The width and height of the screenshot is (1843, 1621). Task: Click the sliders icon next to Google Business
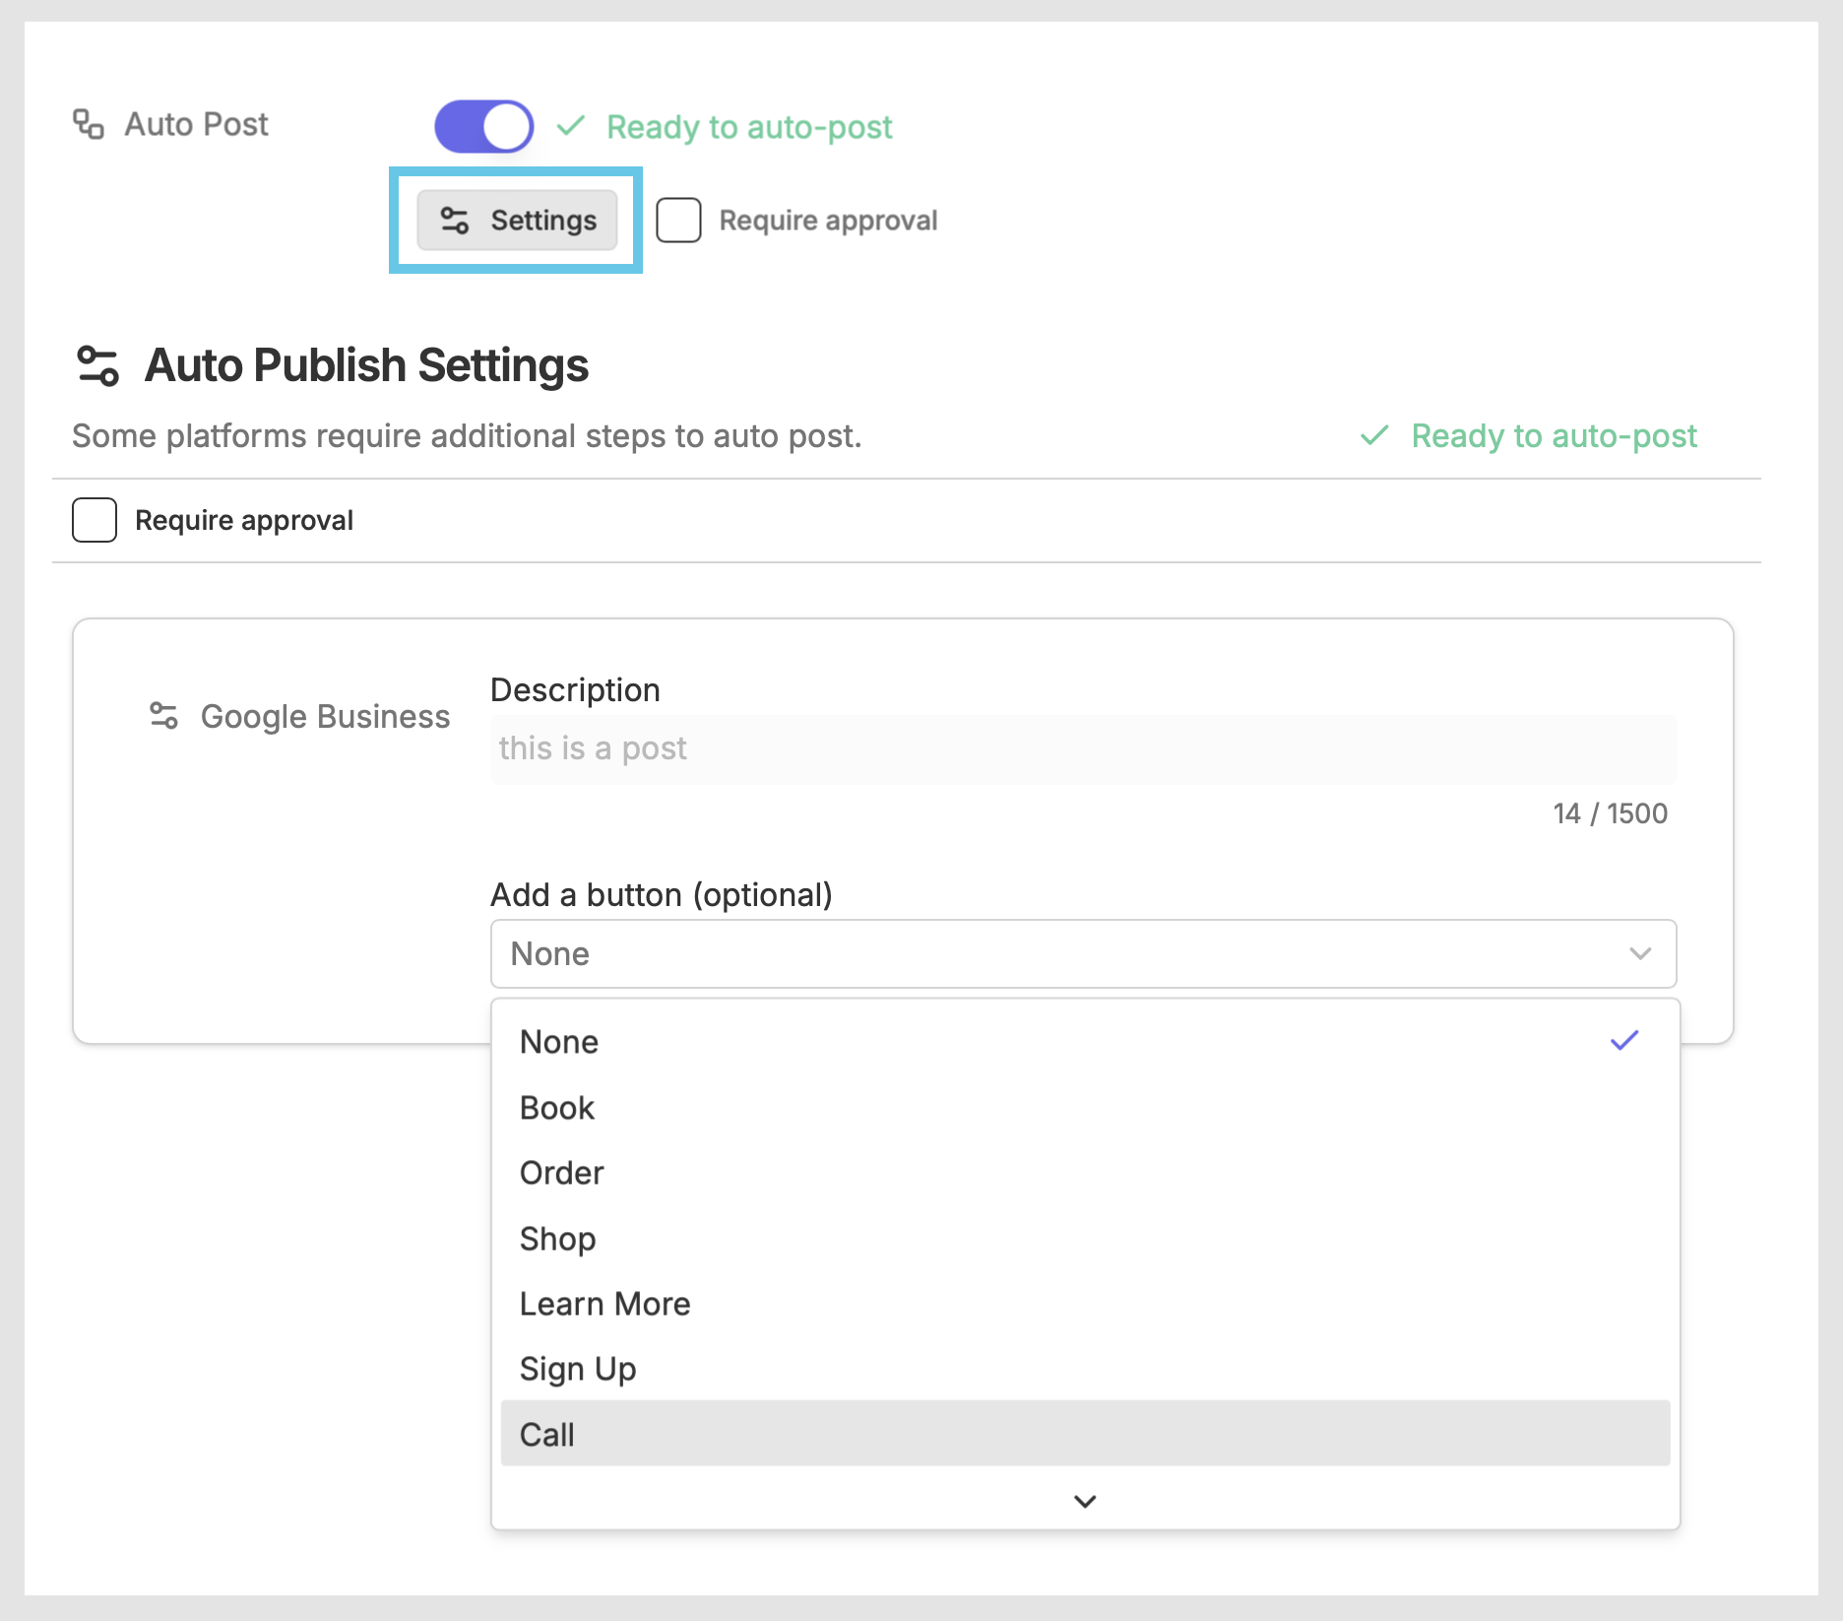click(x=163, y=716)
